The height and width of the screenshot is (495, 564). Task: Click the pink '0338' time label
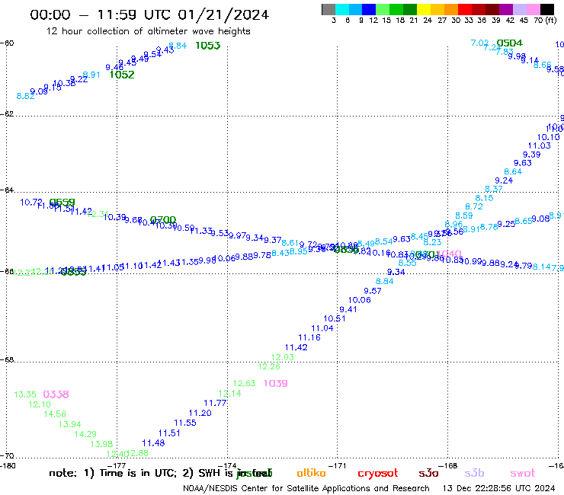[x=56, y=394]
